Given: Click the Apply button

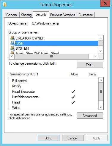Looking at the screenshot, I should 97,138.
